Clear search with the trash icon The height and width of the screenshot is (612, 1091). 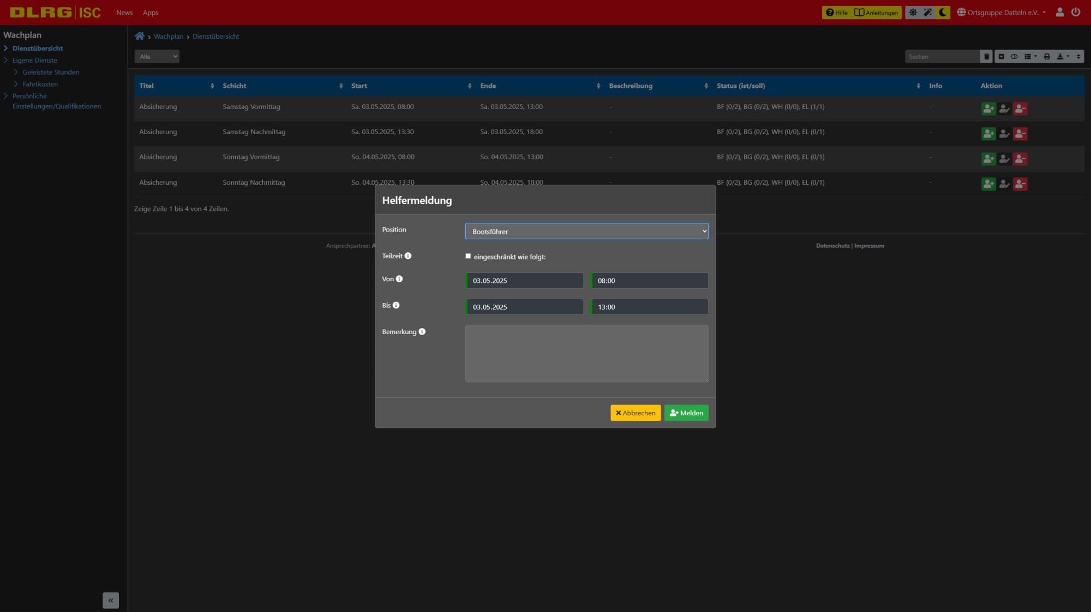pyautogui.click(x=986, y=56)
